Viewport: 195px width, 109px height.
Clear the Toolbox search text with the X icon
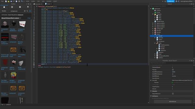(25, 11)
